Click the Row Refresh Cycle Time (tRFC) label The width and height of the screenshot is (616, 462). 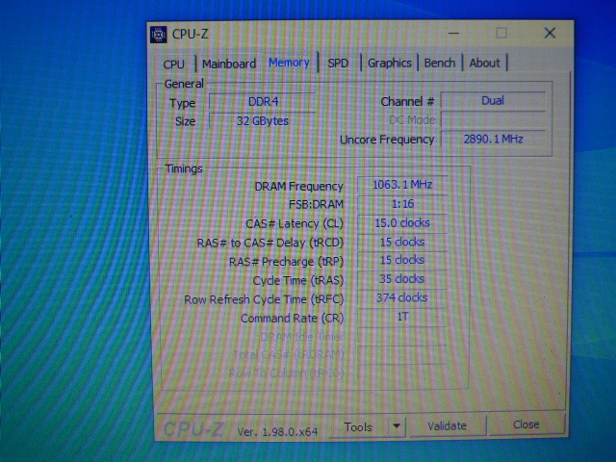tap(264, 299)
